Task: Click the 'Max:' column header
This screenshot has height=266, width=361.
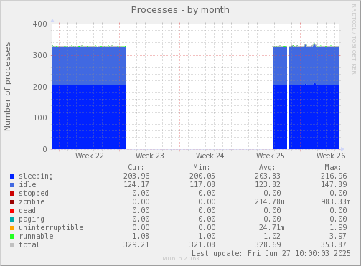Action: 333,167
